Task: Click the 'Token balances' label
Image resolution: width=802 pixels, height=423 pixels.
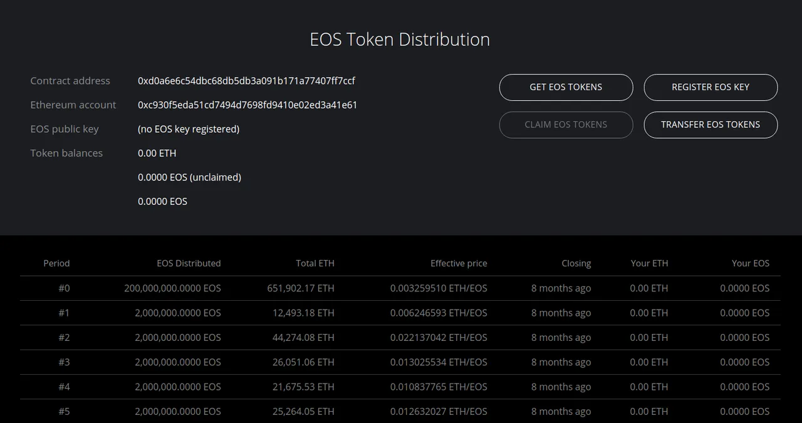Action: coord(66,153)
